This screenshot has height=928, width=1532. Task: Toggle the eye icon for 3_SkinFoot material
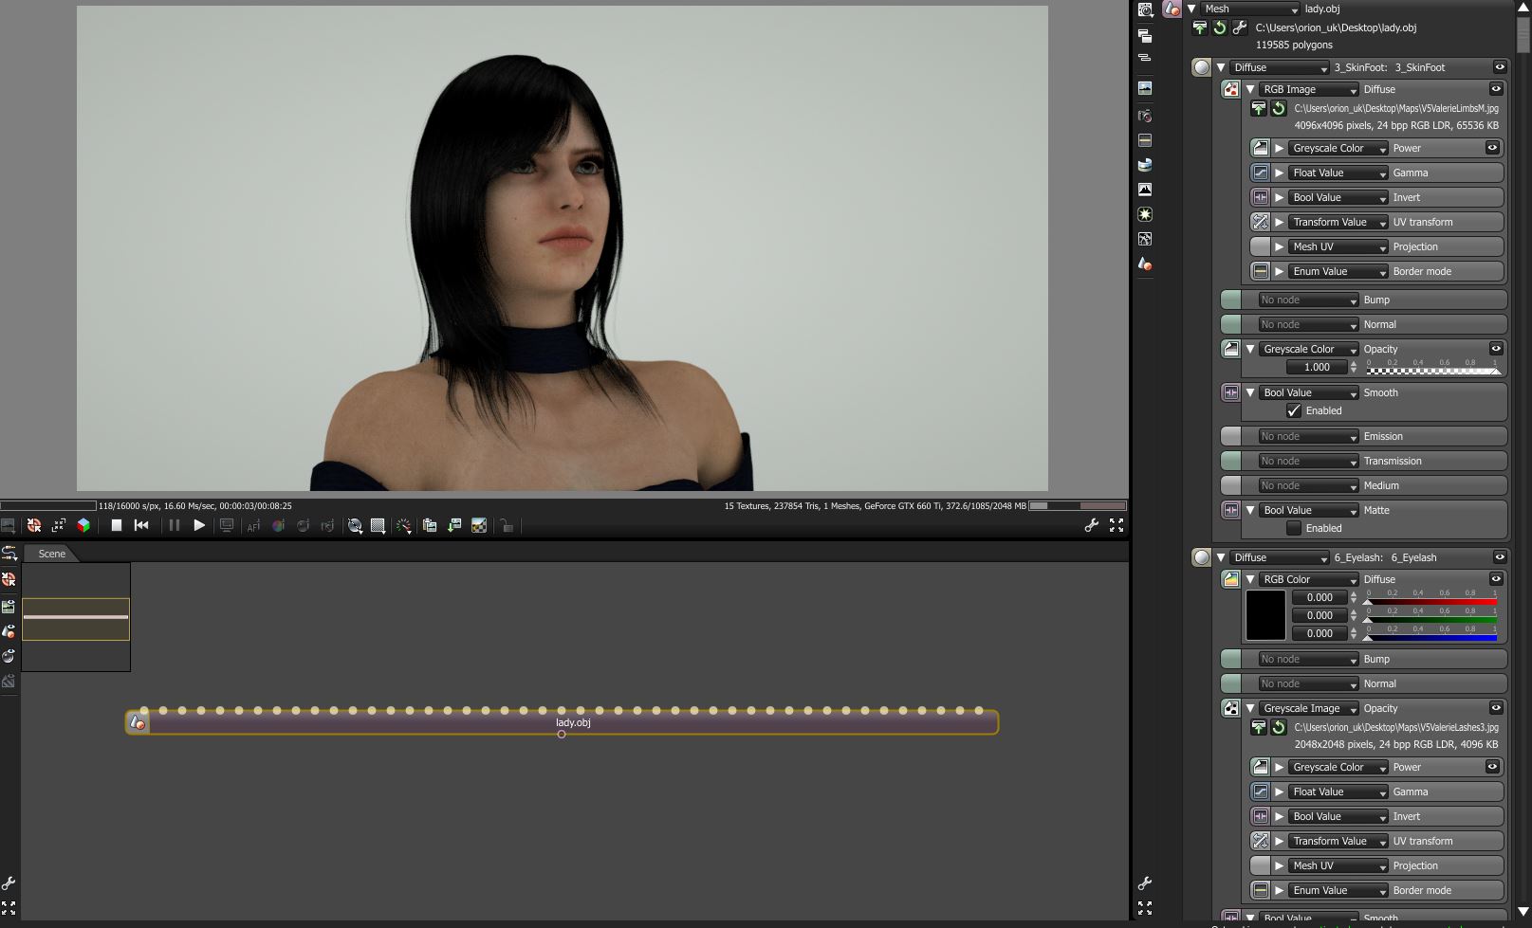1500,67
